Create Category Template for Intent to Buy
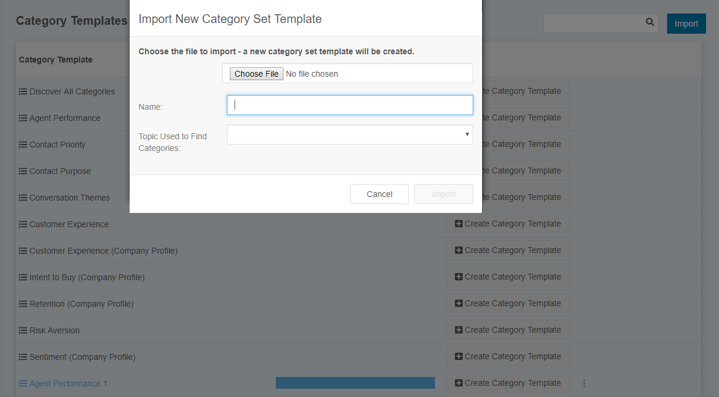This screenshot has height=397, width=719. pyautogui.click(x=508, y=277)
